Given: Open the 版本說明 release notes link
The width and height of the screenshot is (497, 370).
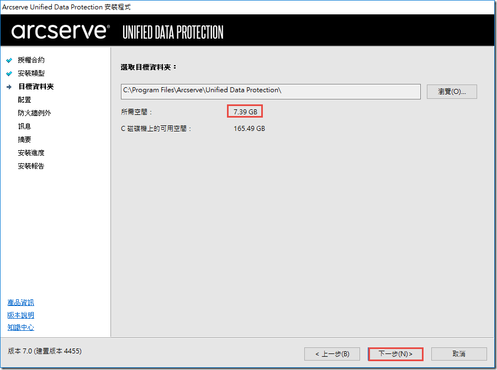Looking at the screenshot, I should (x=21, y=315).
